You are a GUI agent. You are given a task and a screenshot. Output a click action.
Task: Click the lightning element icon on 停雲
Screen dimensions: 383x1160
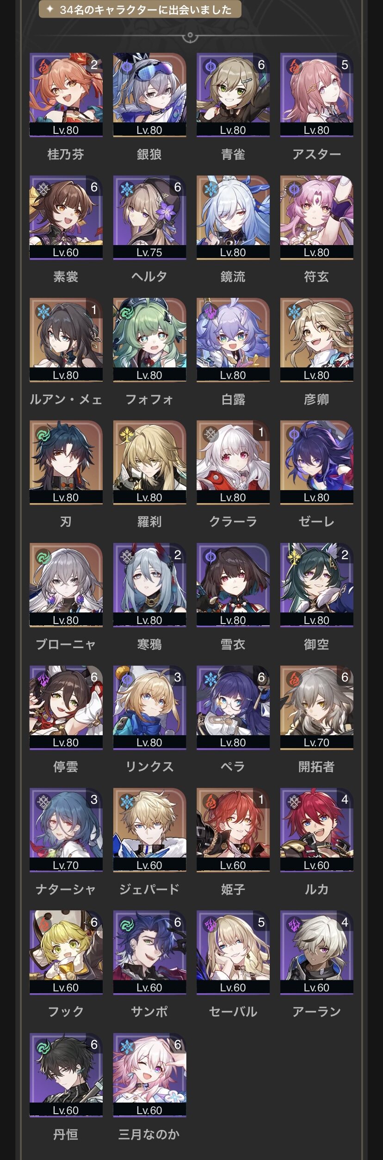pos(43,679)
